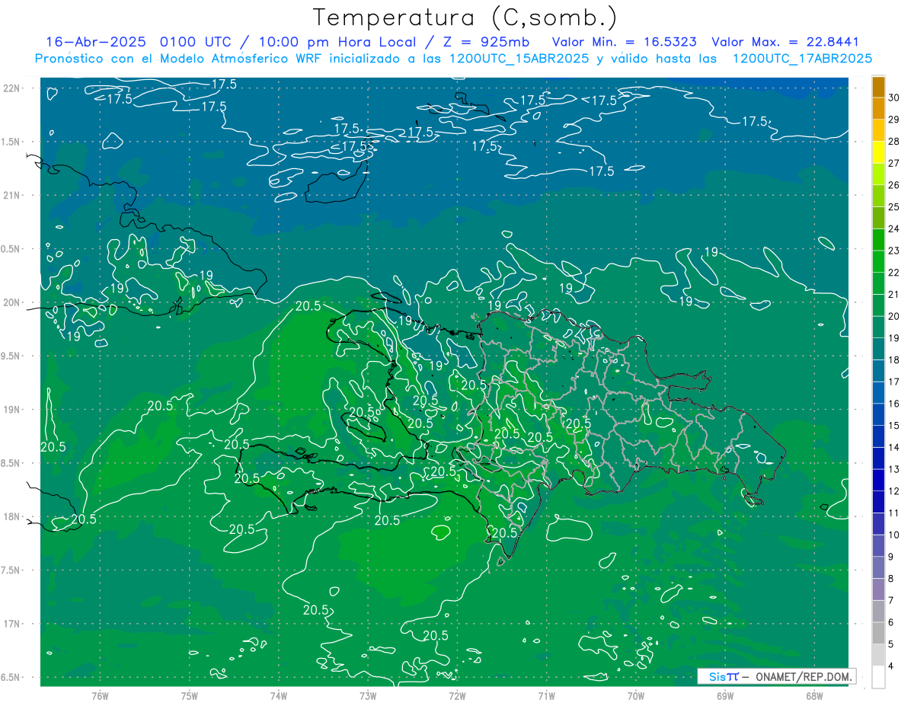
Task: Click the '6.5N' label at the latitude axis bottom
Action: click(x=11, y=678)
